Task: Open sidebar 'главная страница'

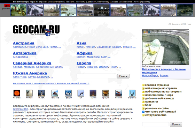Action: coord(157,85)
